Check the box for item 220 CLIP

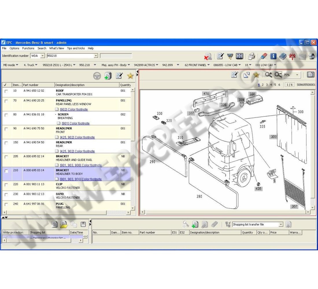pos(6,185)
